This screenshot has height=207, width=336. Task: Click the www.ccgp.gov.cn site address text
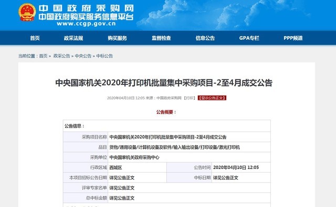(x=86, y=24)
